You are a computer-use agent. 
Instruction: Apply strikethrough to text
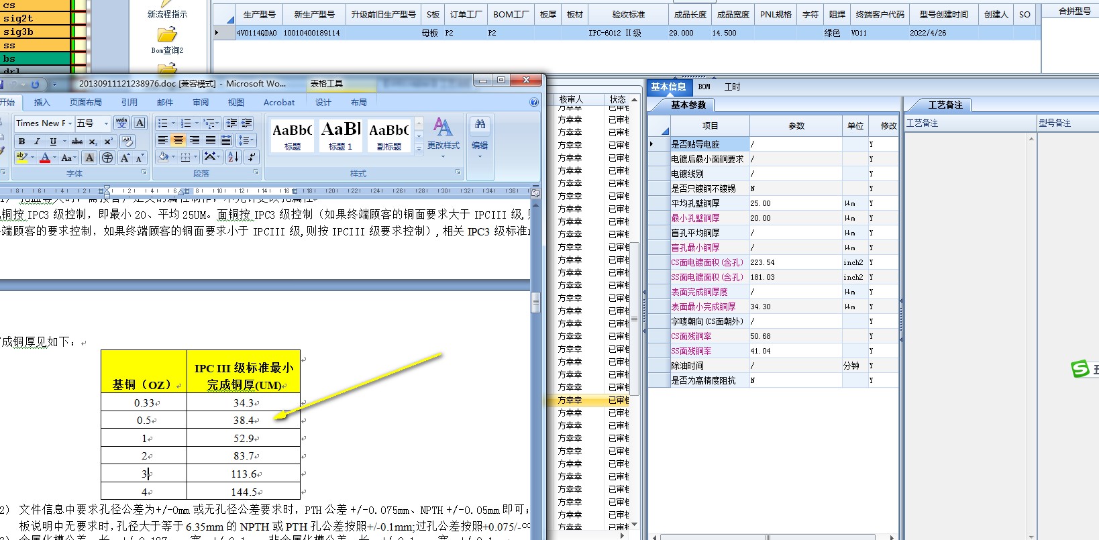click(77, 142)
